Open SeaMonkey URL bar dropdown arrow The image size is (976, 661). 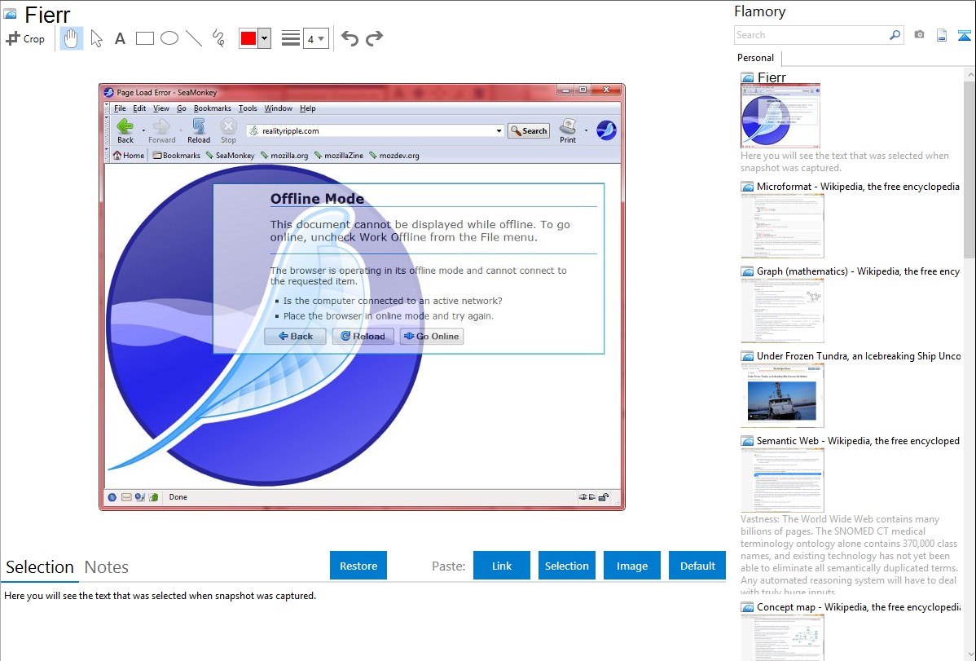point(499,131)
